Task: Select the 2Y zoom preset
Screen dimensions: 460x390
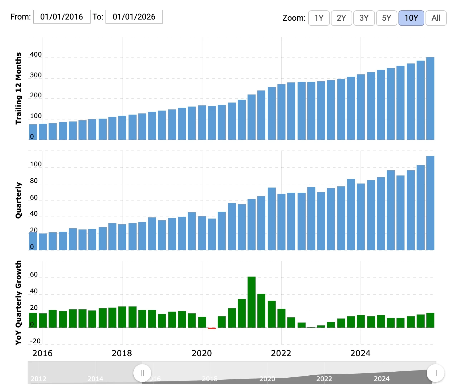Action: (341, 18)
